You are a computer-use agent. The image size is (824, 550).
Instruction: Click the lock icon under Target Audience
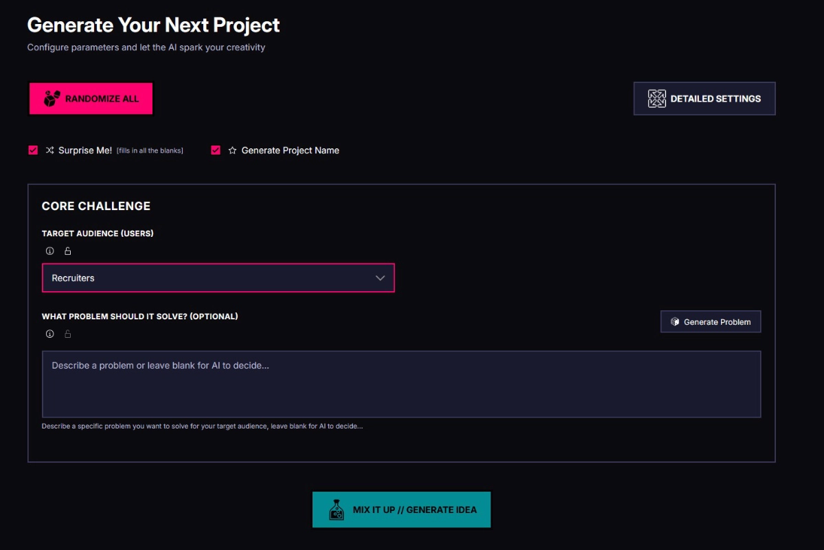67,251
